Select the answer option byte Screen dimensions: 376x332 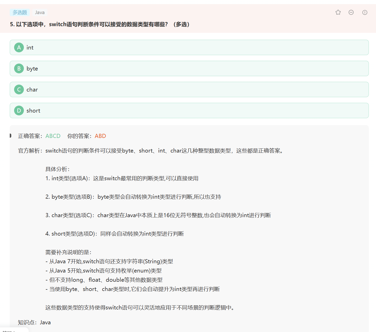(32, 68)
